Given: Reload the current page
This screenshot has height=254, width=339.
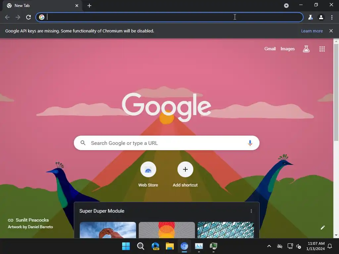Looking at the screenshot, I should tap(28, 17).
